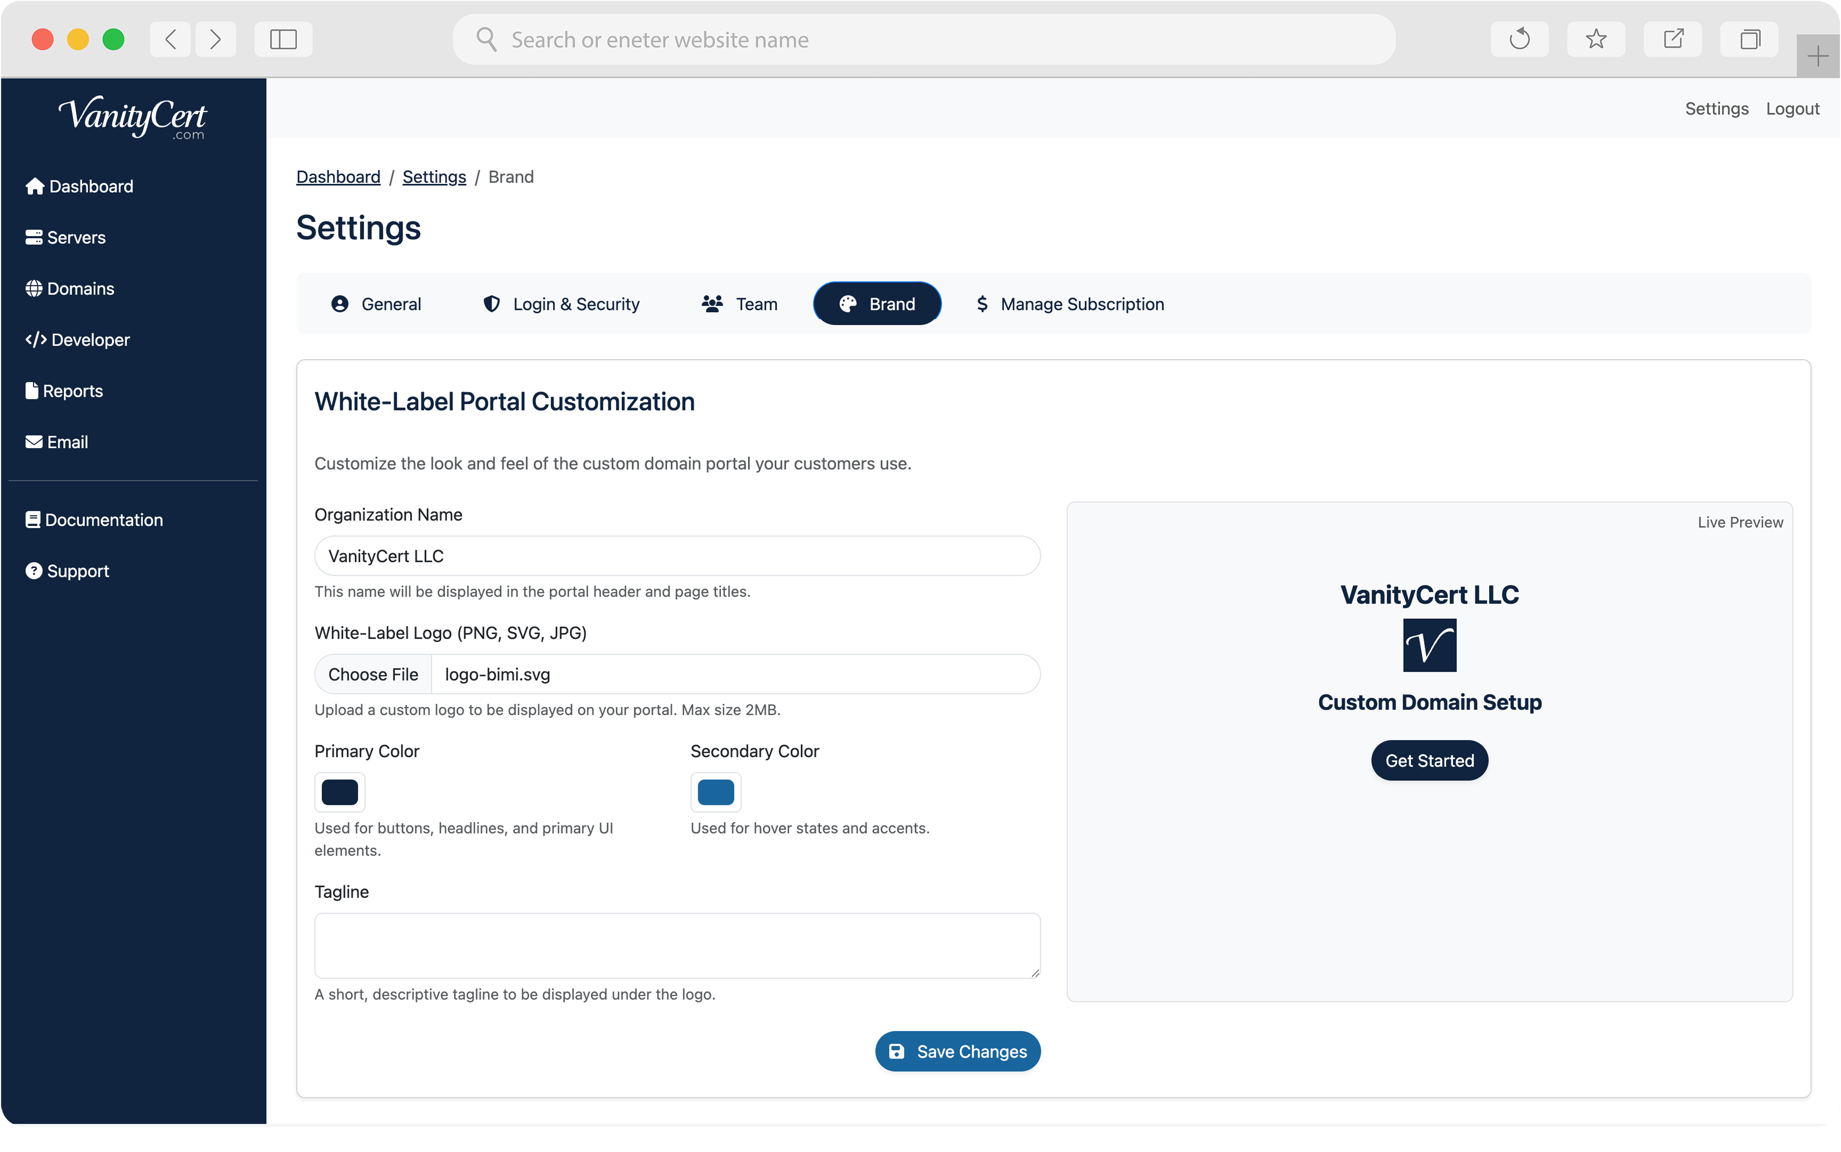This screenshot has height=1152, width=1841.
Task: Click the Dashboard home icon in sidebar
Action: 34,187
